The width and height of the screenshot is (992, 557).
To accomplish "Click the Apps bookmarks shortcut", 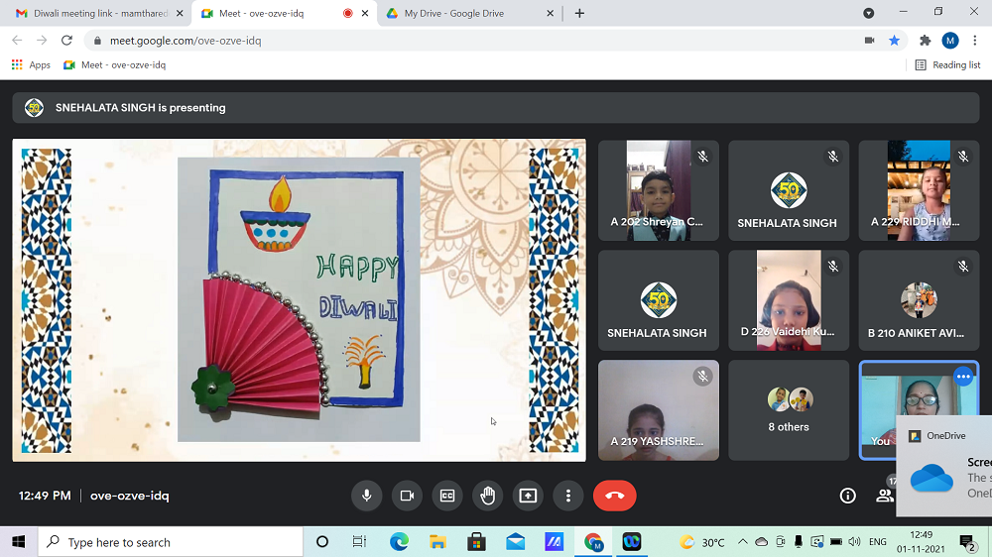I will [x=31, y=64].
